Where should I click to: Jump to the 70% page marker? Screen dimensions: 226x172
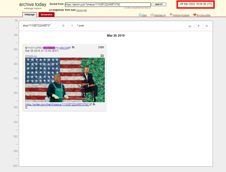16,122
